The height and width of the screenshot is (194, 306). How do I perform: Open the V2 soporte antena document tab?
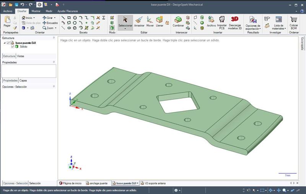153,183
